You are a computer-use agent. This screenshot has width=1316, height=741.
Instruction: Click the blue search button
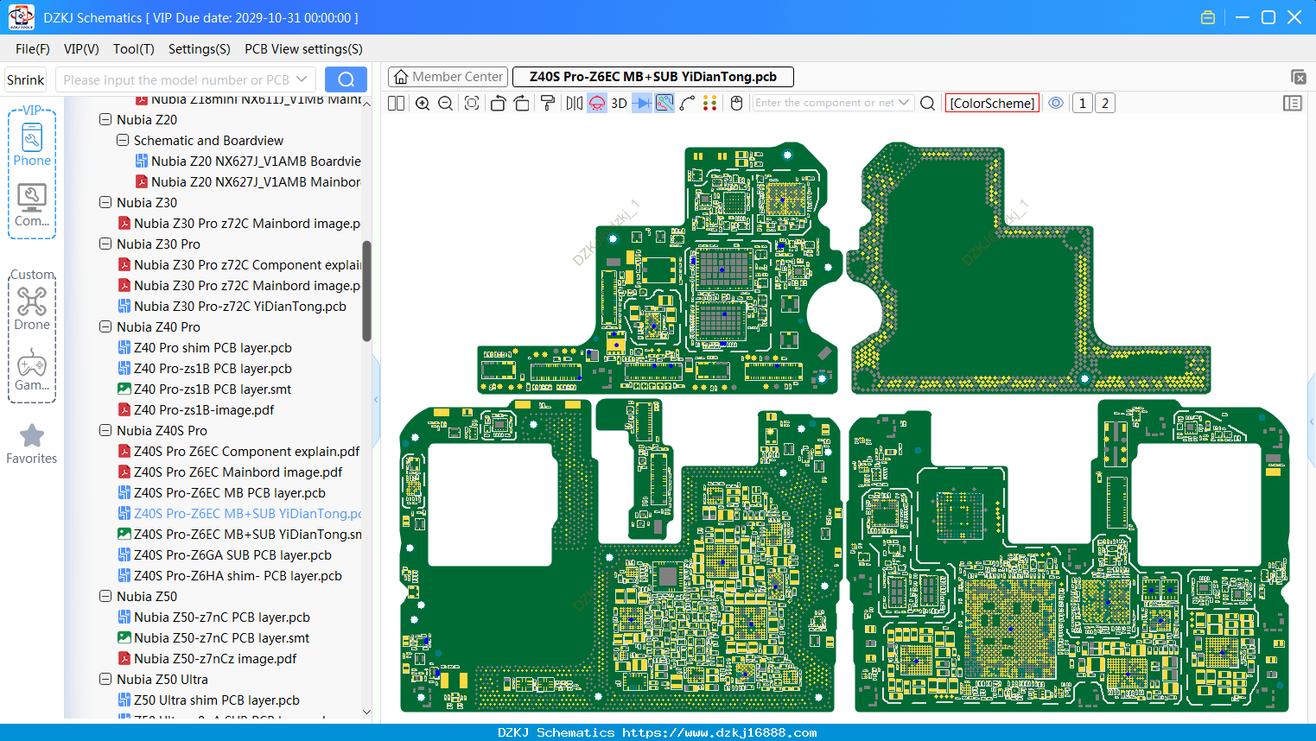click(346, 79)
